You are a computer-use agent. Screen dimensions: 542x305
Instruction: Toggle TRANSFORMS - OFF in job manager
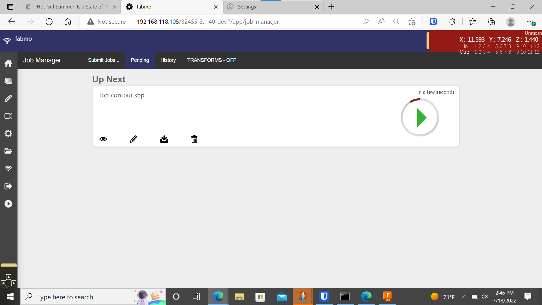point(211,60)
